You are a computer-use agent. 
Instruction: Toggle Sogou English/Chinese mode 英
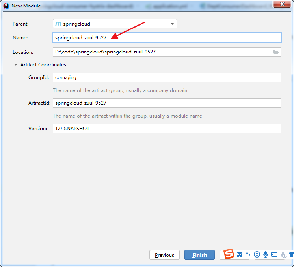240,254
